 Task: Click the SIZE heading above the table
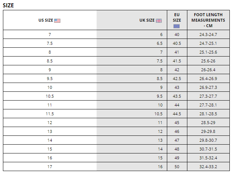[8, 5]
